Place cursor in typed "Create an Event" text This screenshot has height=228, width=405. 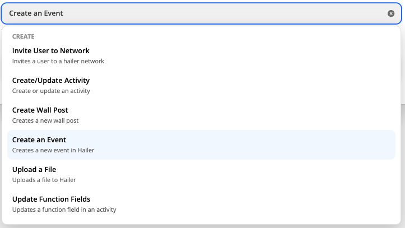(x=36, y=13)
